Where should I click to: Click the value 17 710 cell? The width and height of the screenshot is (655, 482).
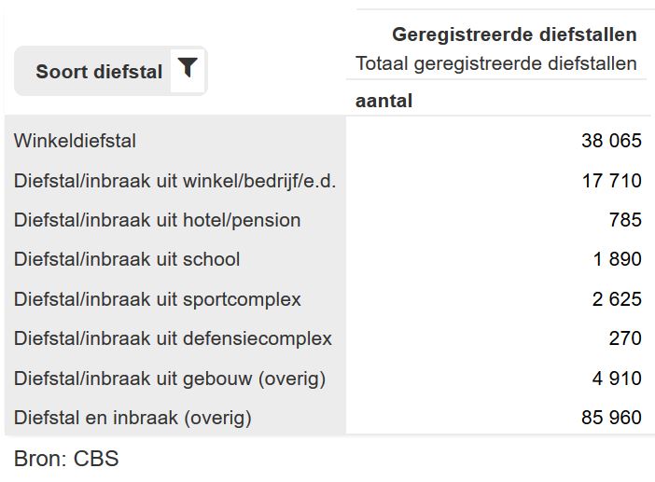[611, 181]
